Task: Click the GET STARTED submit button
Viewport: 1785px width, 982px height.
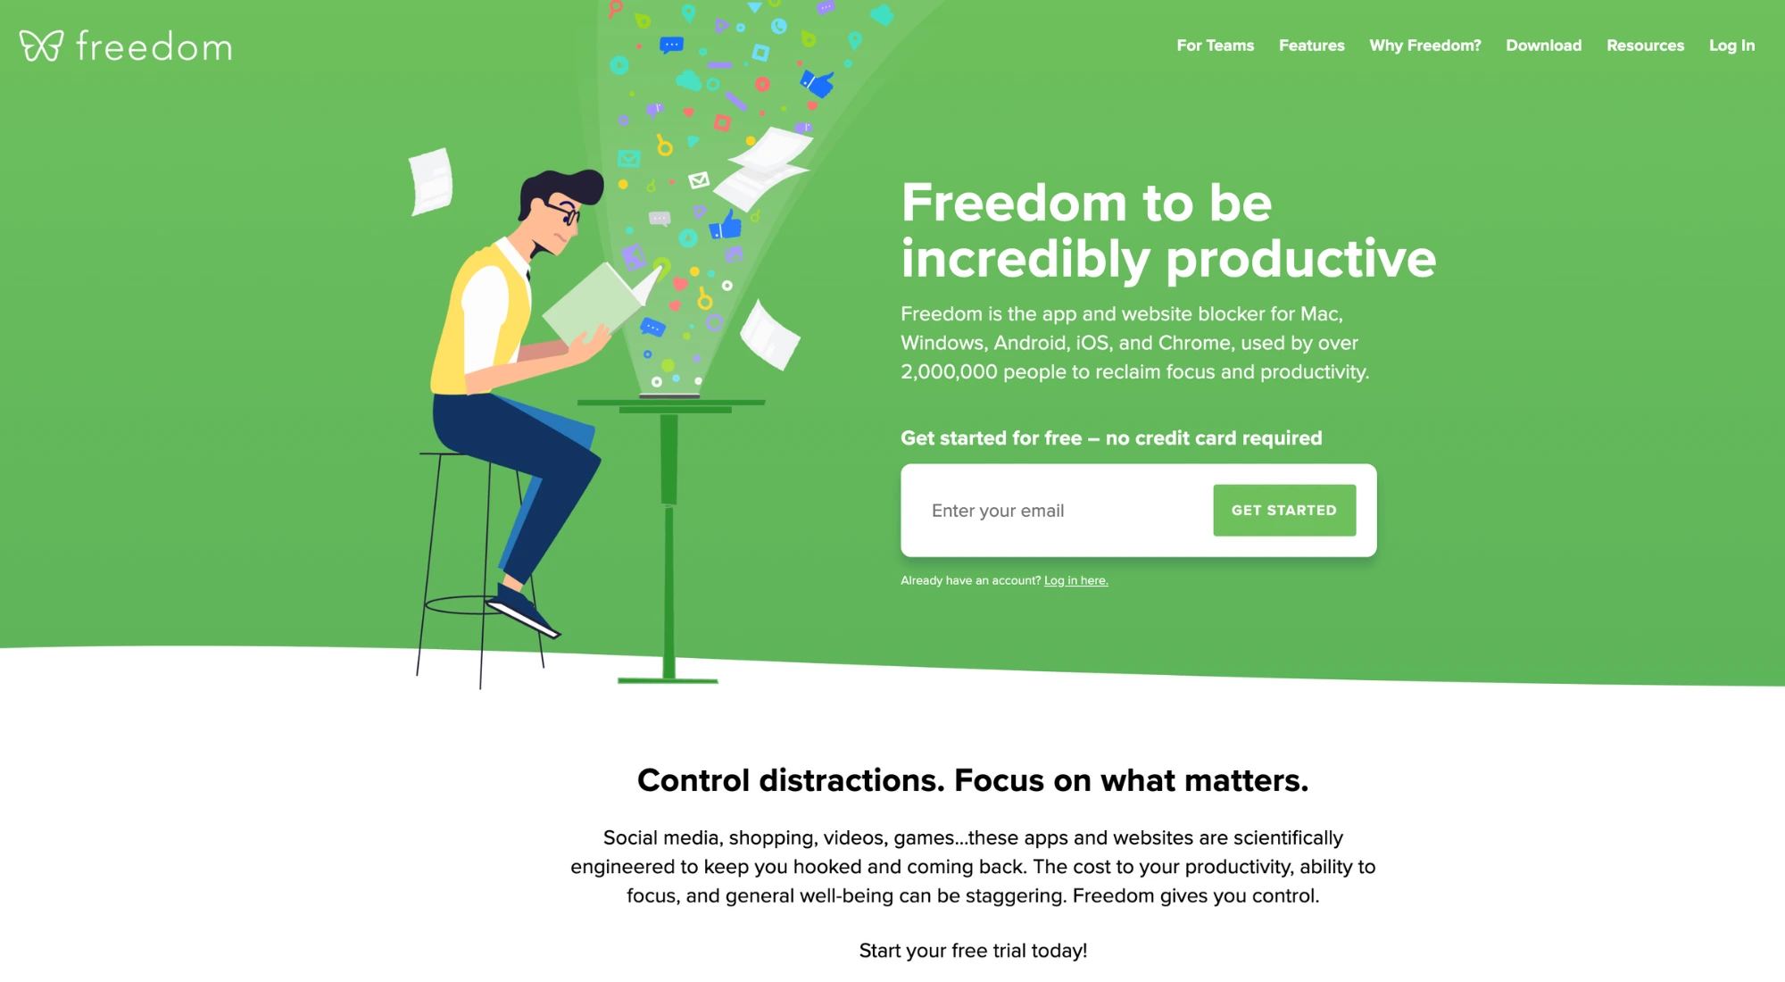Action: pyautogui.click(x=1284, y=509)
